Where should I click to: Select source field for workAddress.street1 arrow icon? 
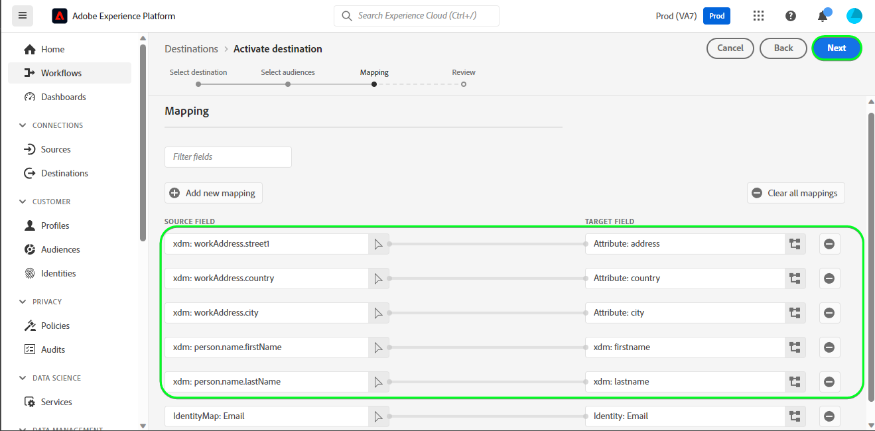[379, 244]
